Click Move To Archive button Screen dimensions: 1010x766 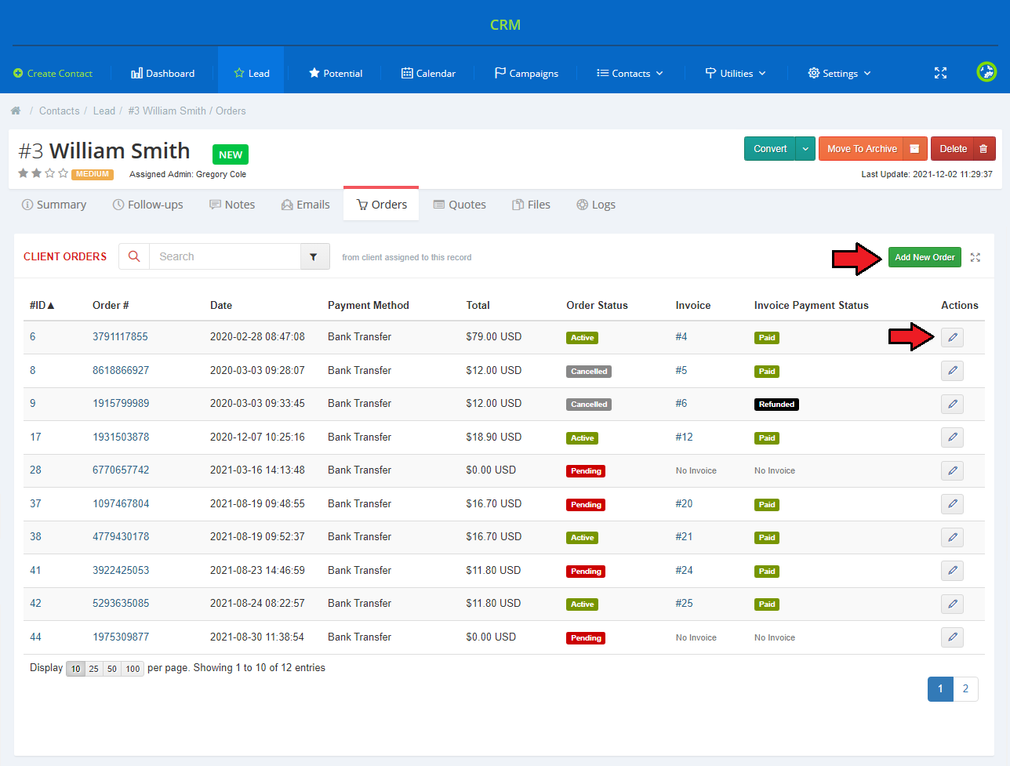pyautogui.click(x=862, y=149)
